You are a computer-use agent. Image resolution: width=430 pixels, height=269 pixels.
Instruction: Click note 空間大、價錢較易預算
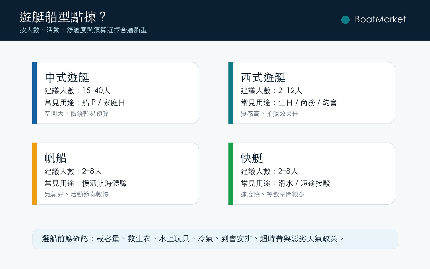click(x=77, y=114)
